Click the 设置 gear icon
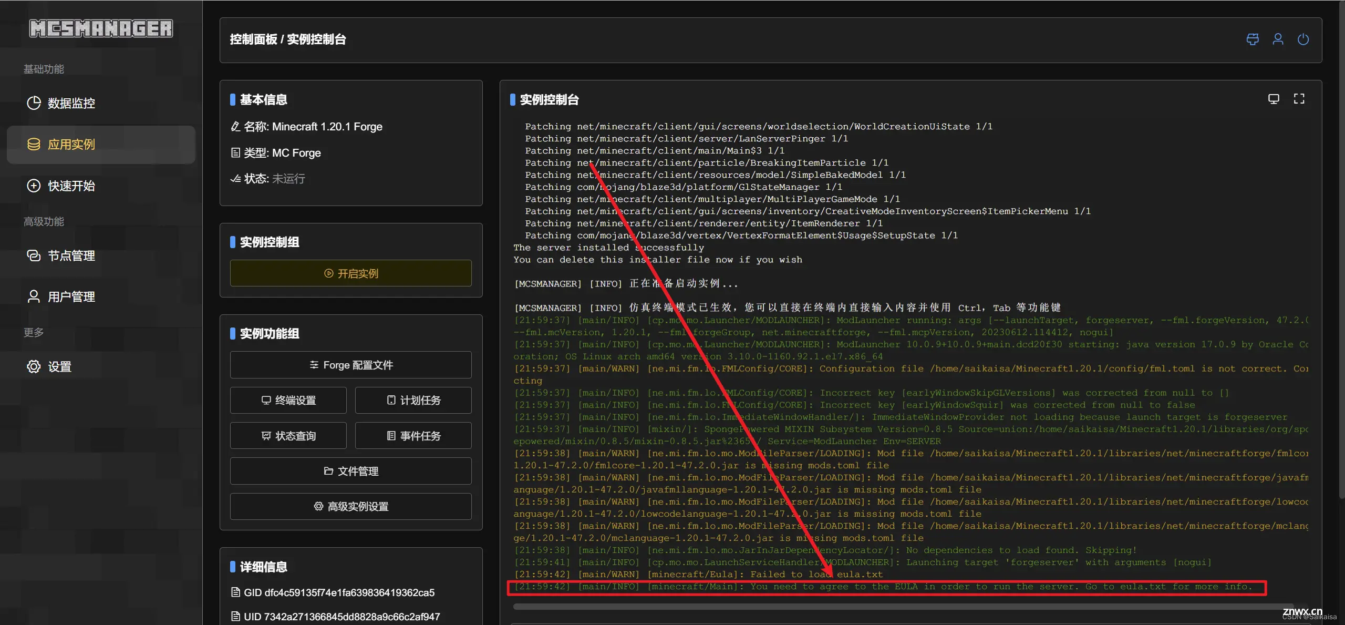The height and width of the screenshot is (625, 1345). (34, 366)
